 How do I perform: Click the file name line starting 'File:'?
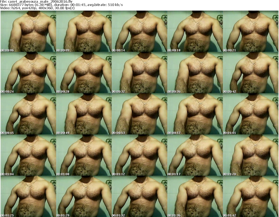36,2
